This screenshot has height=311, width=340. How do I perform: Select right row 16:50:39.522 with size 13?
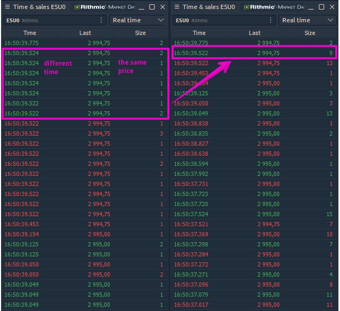click(255, 63)
